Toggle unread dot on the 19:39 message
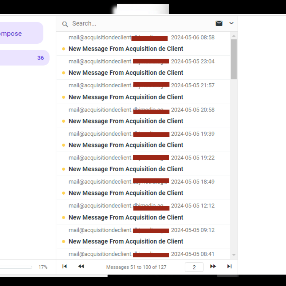Screen dimensions: 286x286 point(64,145)
